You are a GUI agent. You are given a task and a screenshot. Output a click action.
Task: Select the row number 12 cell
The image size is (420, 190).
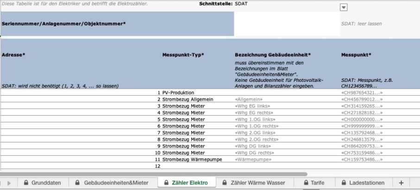point(157,165)
